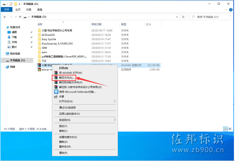This screenshot has height=161, width=235.
Task: Click the refresh button next to address bar
Action: pyautogui.click(x=183, y=17)
